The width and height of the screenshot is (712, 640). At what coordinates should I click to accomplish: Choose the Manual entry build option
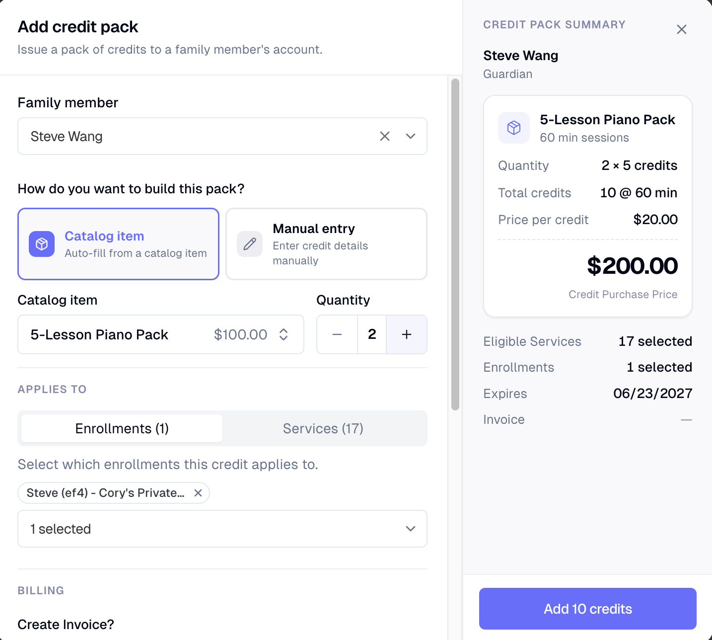coord(326,244)
